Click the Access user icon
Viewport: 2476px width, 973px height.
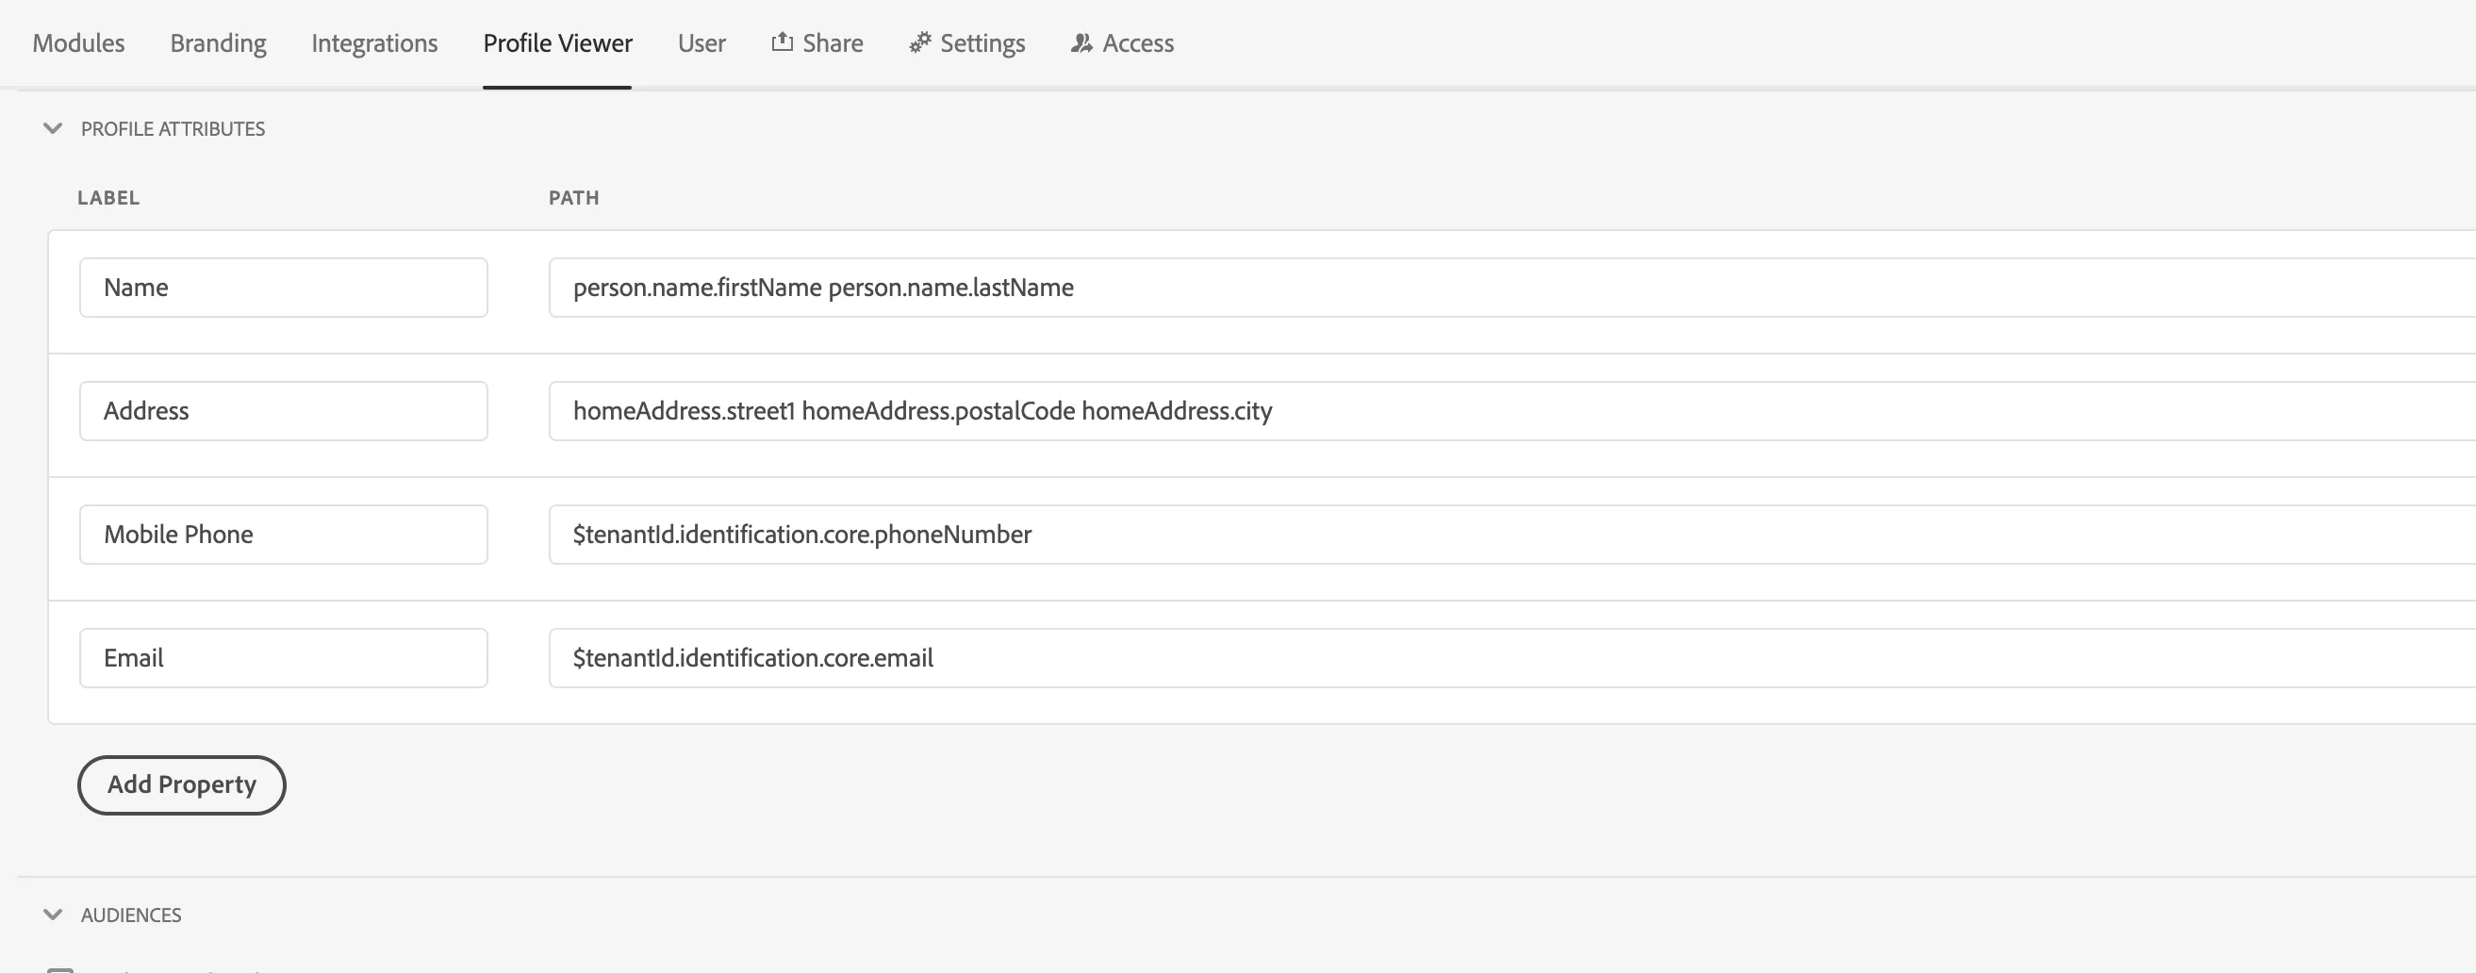1081,43
